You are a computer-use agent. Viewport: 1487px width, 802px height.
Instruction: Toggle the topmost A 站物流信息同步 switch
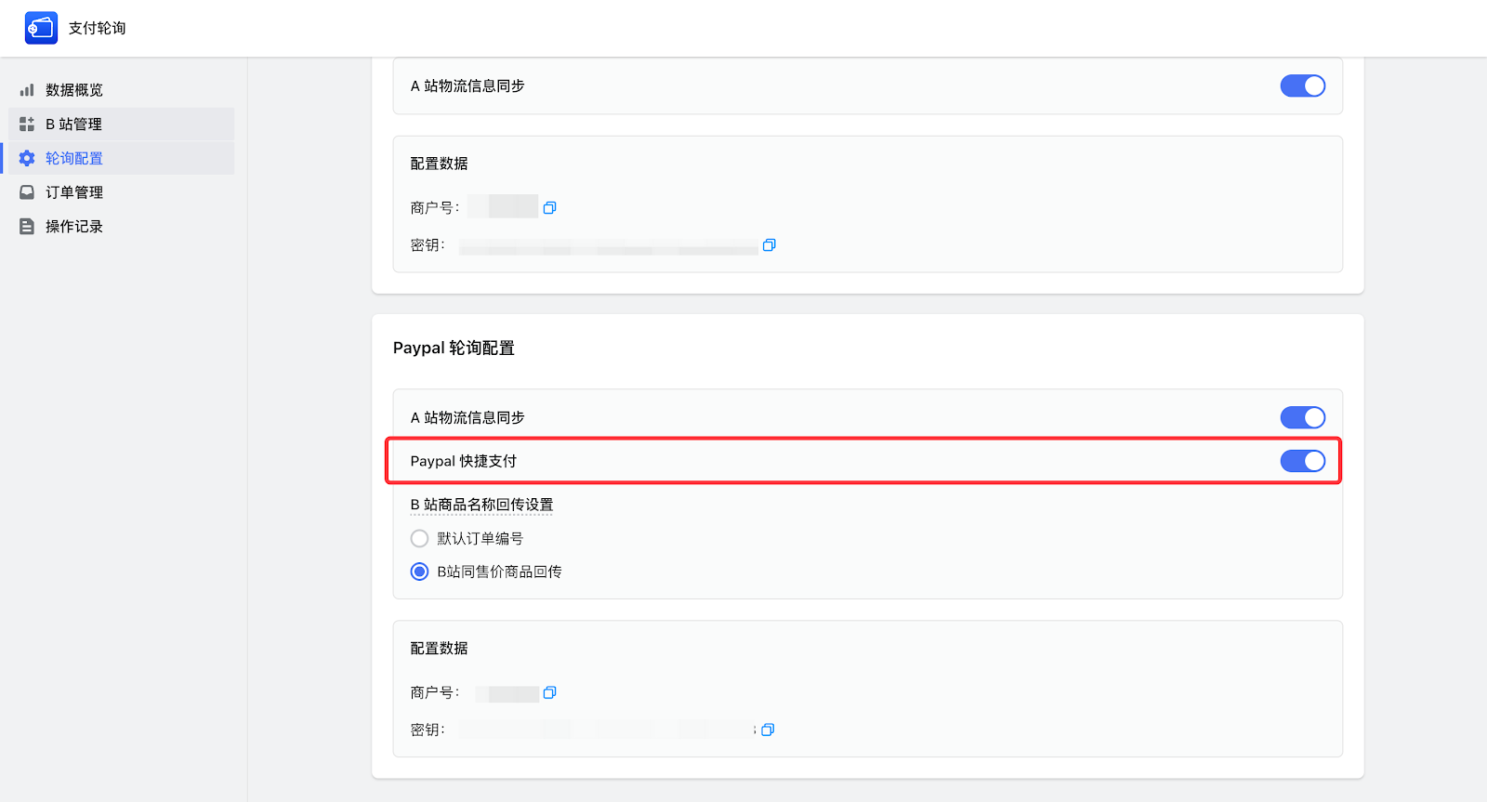(1302, 86)
